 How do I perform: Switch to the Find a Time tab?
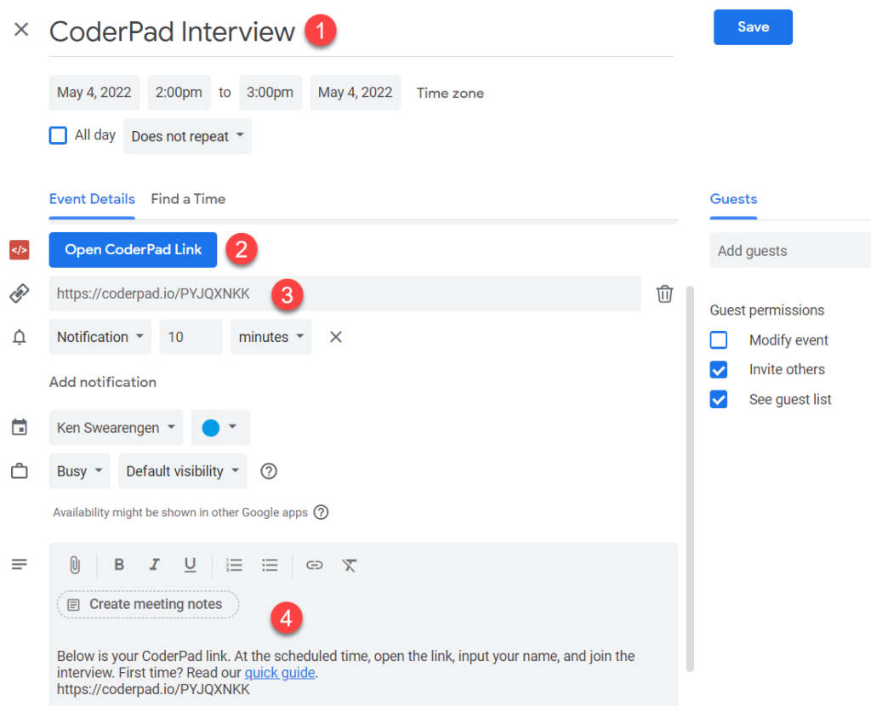(x=187, y=198)
